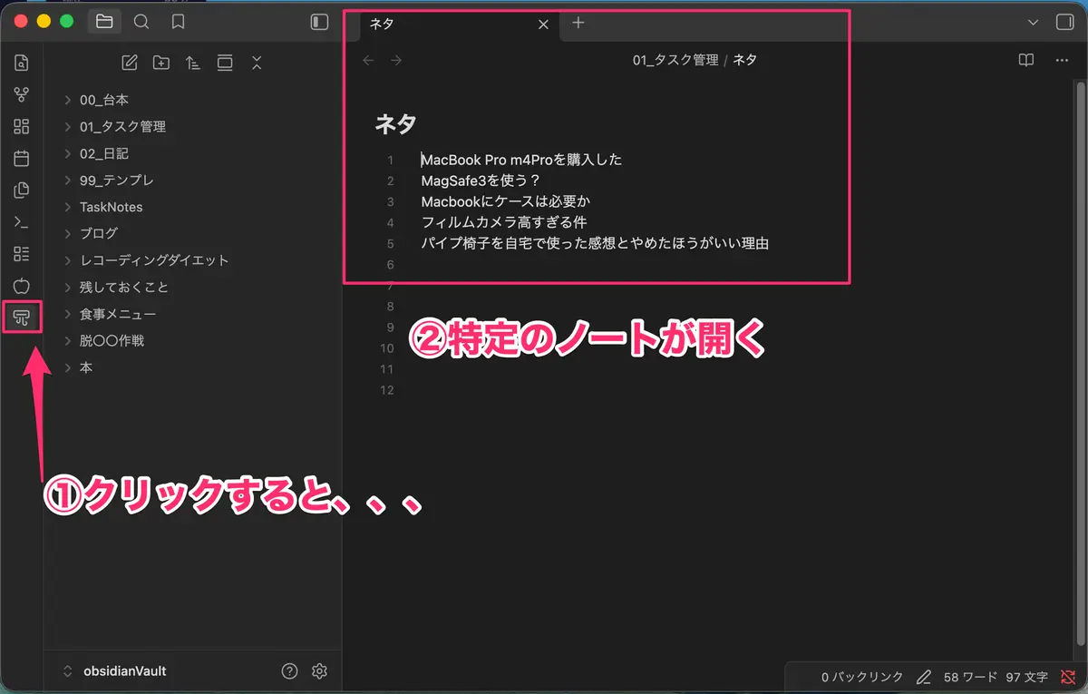Create a new note
The height and width of the screenshot is (694, 1088).
(x=130, y=63)
